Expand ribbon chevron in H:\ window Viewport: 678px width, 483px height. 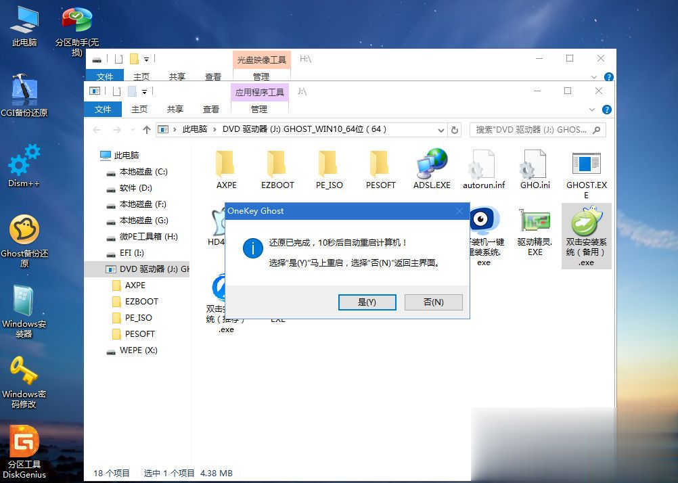pos(593,77)
